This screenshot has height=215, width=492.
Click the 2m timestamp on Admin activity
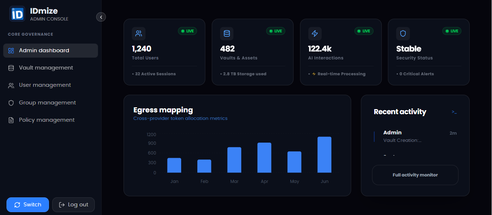(x=453, y=133)
